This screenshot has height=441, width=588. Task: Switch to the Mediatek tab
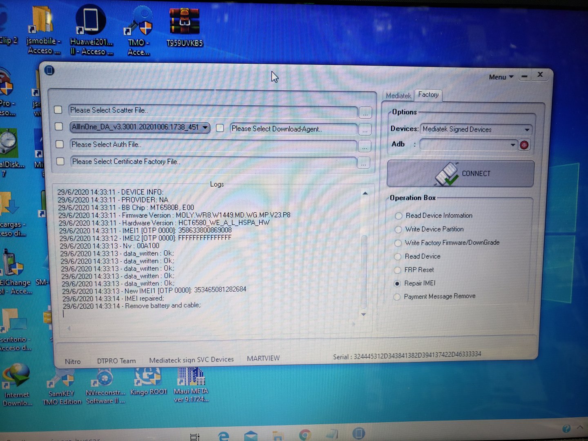(x=398, y=96)
